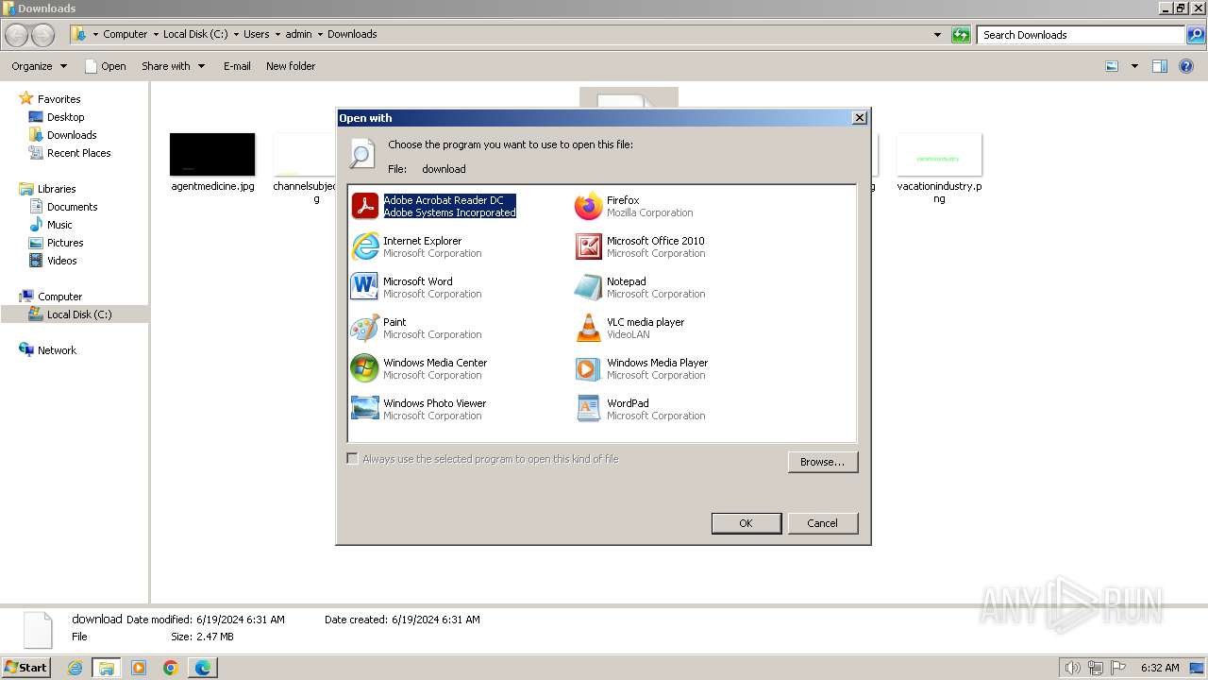Click Open in the Explorer toolbar
Image resolution: width=1208 pixels, height=680 pixels.
coord(105,66)
